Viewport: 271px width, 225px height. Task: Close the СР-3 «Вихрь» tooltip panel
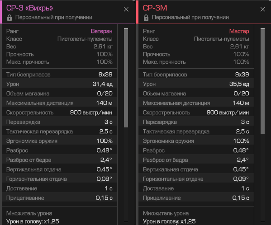pyautogui.click(x=126, y=9)
